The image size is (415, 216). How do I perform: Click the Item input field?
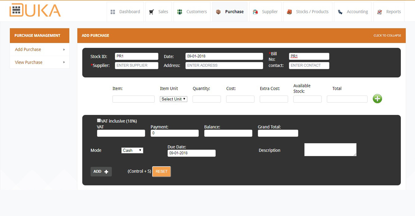pos(133,99)
